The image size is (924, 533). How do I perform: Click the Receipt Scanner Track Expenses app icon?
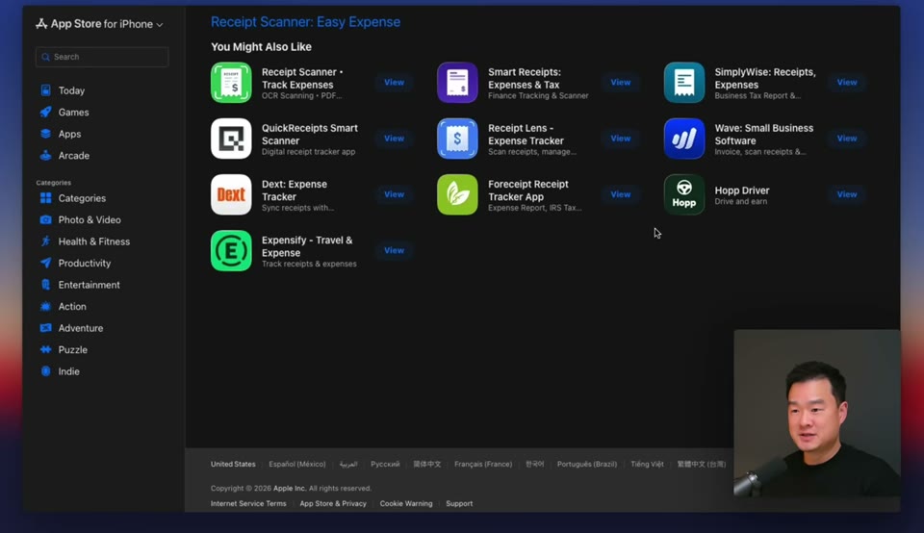(231, 83)
